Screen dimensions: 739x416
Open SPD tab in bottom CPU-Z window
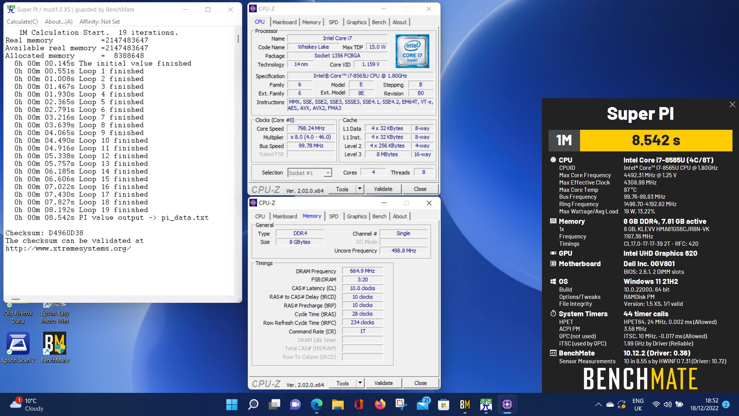[334, 216]
